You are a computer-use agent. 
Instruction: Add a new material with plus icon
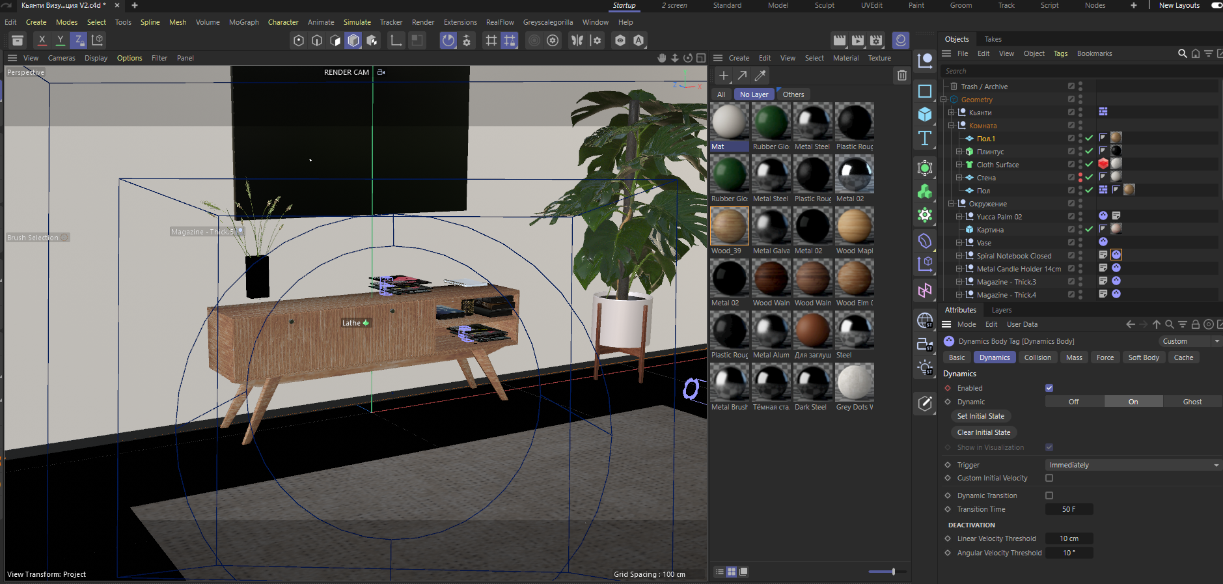[723, 76]
